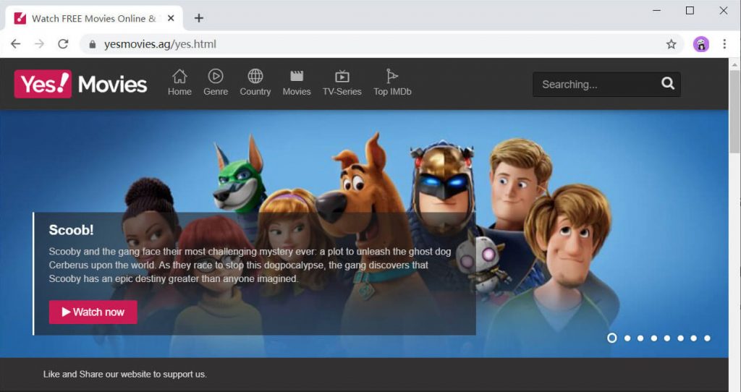
Task: Select the seventh carousel slide dot
Action: pos(693,338)
